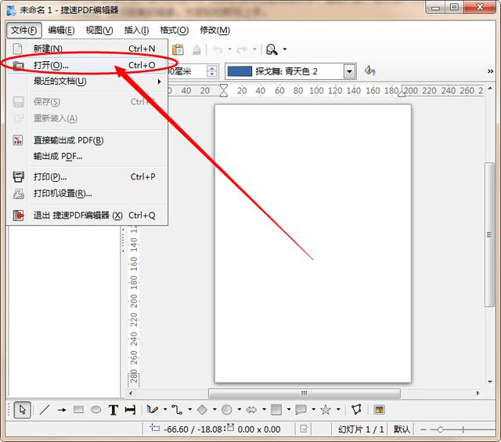Select the Symbol Shapes circle tool
This screenshot has height=442, width=501.
coord(226,410)
